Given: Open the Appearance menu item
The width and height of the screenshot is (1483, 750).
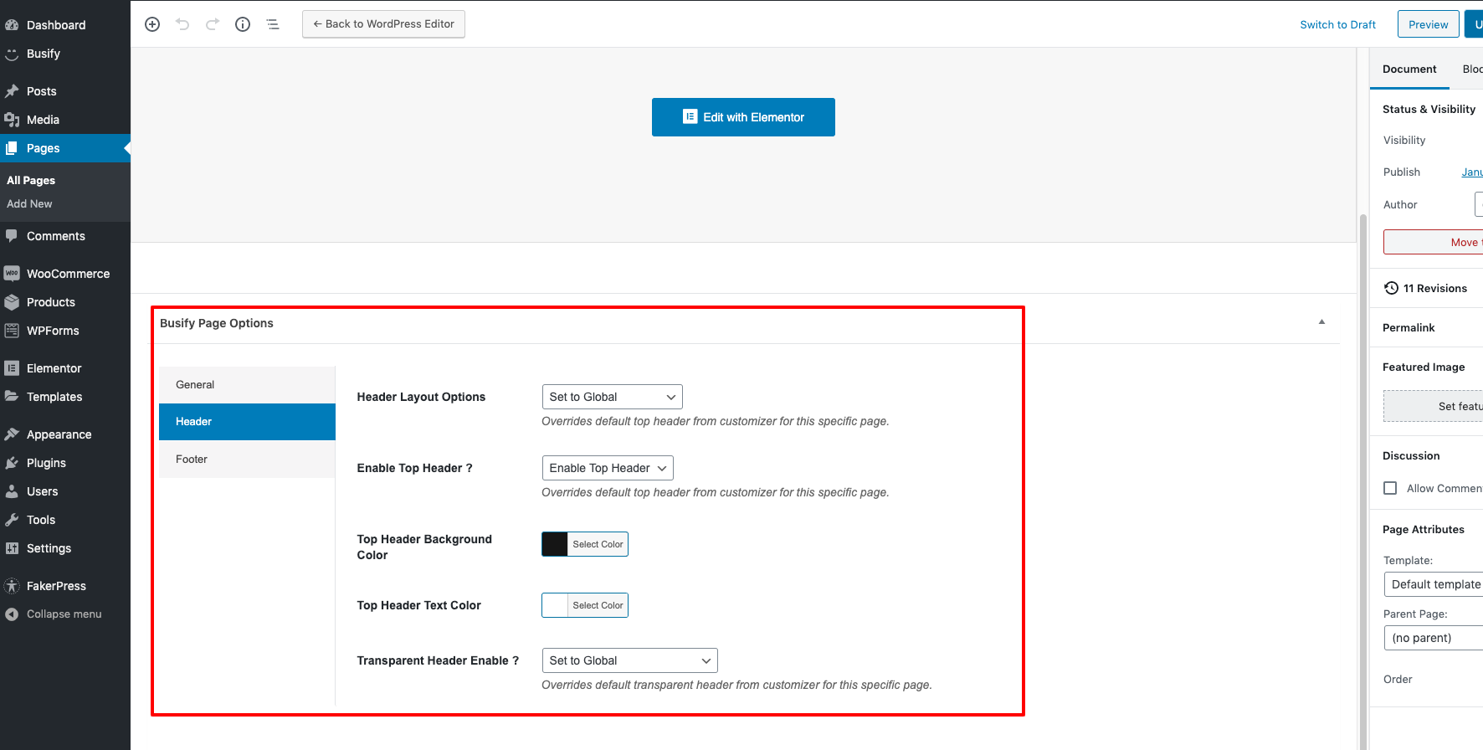Looking at the screenshot, I should [x=65, y=434].
